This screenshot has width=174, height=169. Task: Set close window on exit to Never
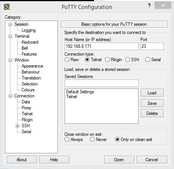92,140
